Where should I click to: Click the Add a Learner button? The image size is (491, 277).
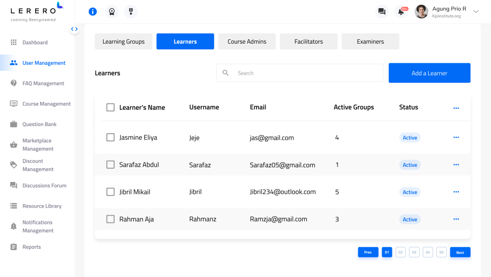(x=429, y=72)
